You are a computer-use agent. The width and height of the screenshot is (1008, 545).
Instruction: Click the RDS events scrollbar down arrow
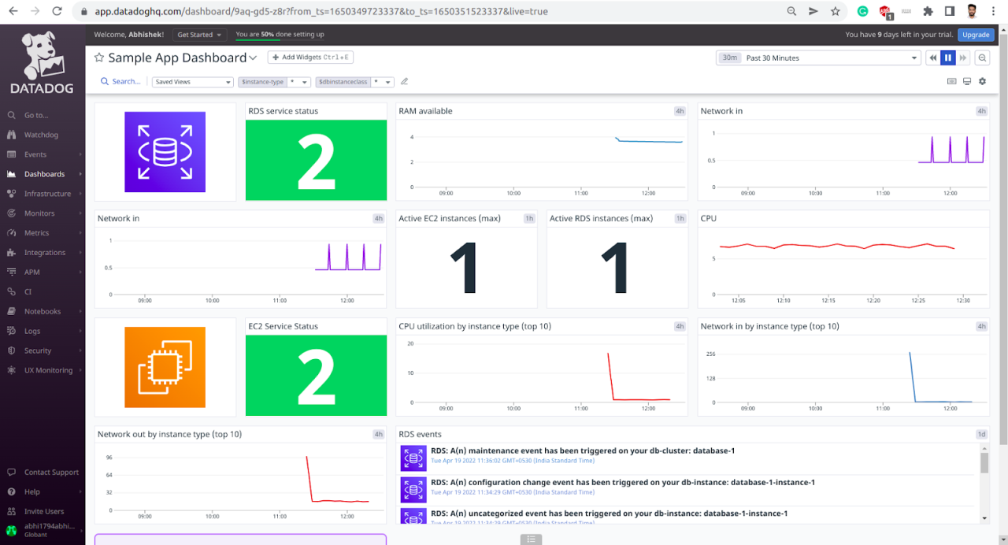[984, 518]
